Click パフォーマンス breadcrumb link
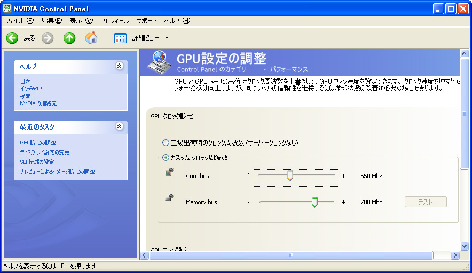This screenshot has height=273, width=472. coord(289,69)
